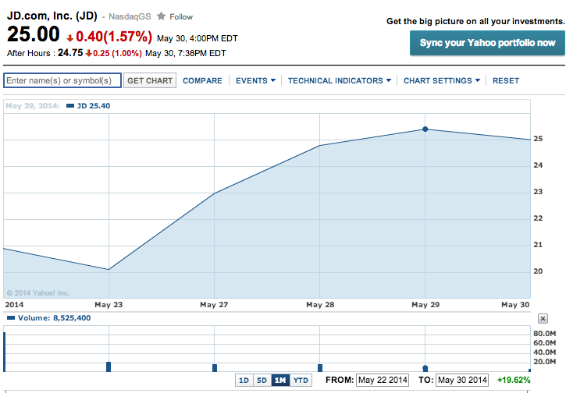
Task: Focus the symbol name input field
Action: (x=62, y=80)
